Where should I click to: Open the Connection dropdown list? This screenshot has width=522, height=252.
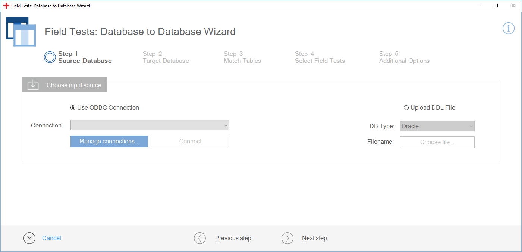[x=150, y=125]
